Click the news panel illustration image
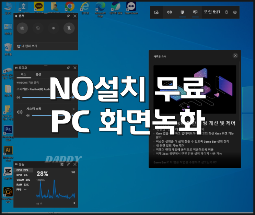255x215 pixels. coord(195,89)
